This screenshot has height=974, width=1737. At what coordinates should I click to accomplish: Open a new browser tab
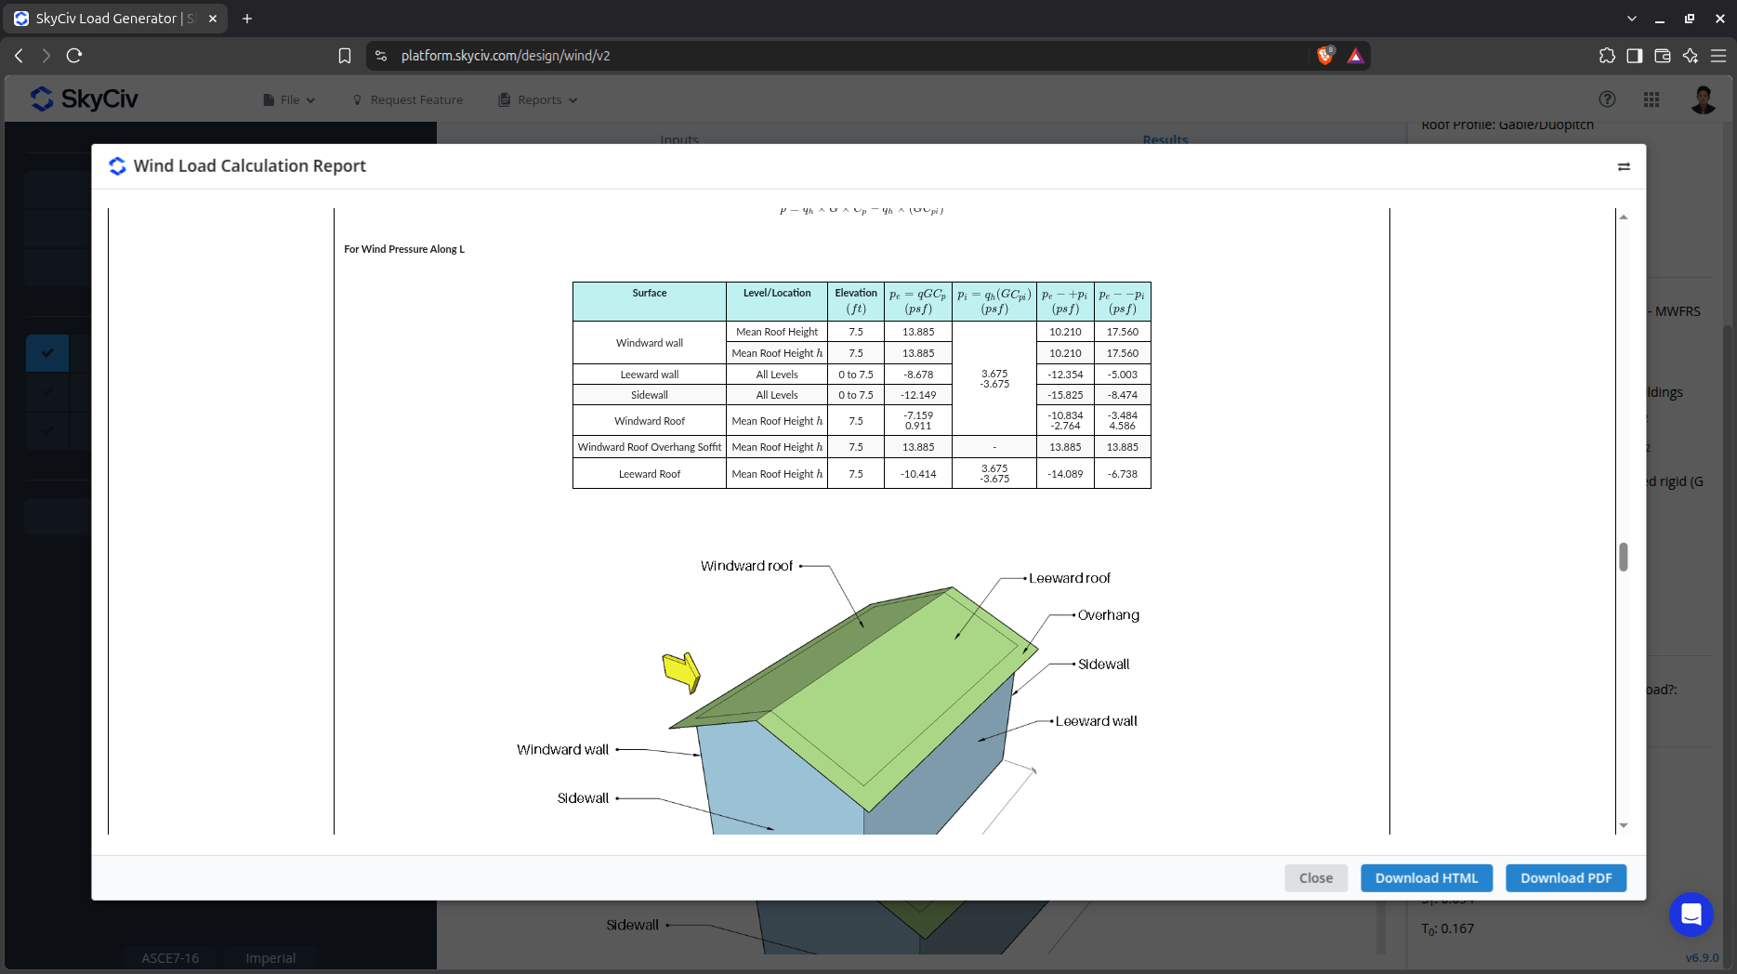pos(247,19)
